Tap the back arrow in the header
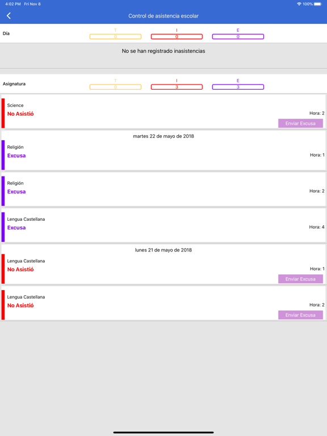 [9, 15]
